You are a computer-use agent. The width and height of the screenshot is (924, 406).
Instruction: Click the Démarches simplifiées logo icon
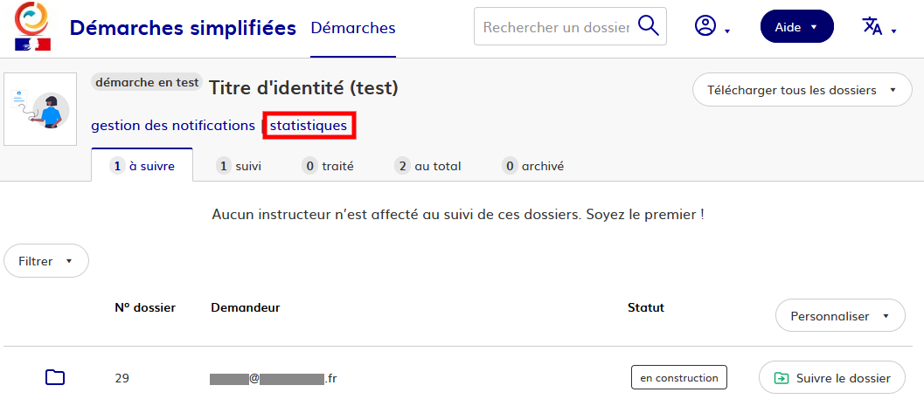pyautogui.click(x=32, y=27)
